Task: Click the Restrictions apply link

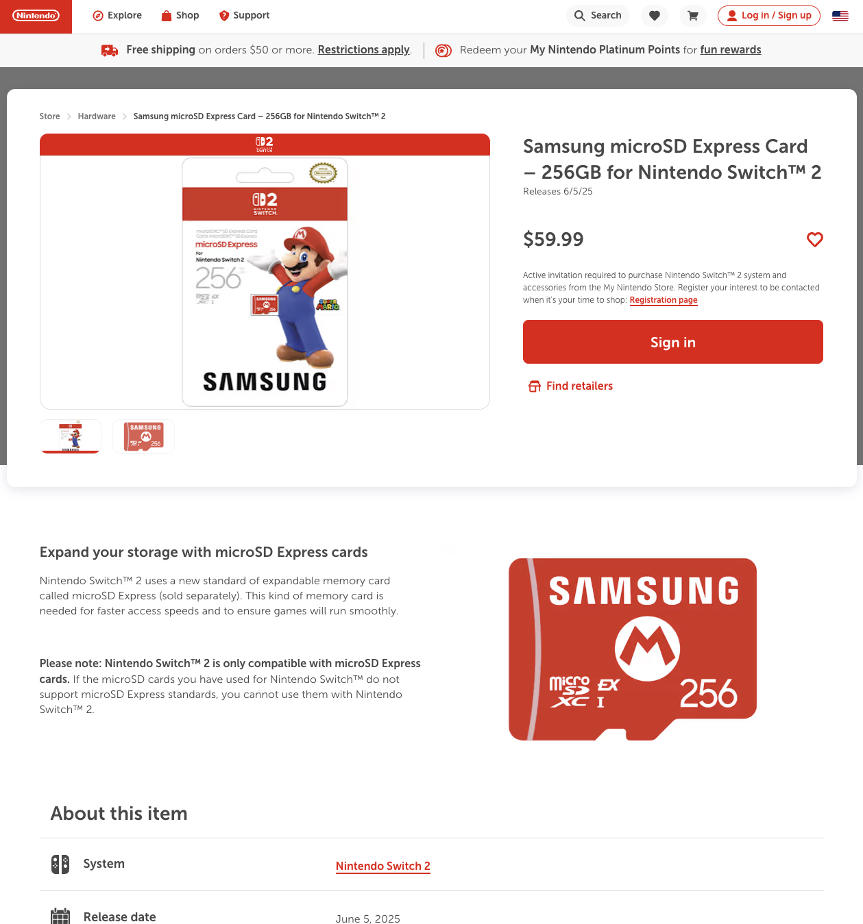Action: click(x=363, y=50)
